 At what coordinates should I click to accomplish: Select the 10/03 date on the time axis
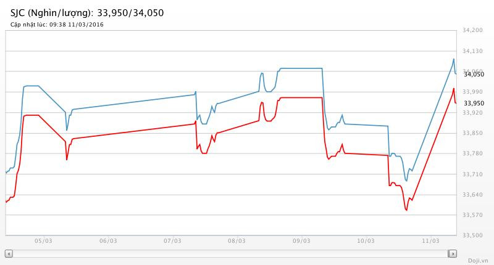click(x=366, y=241)
